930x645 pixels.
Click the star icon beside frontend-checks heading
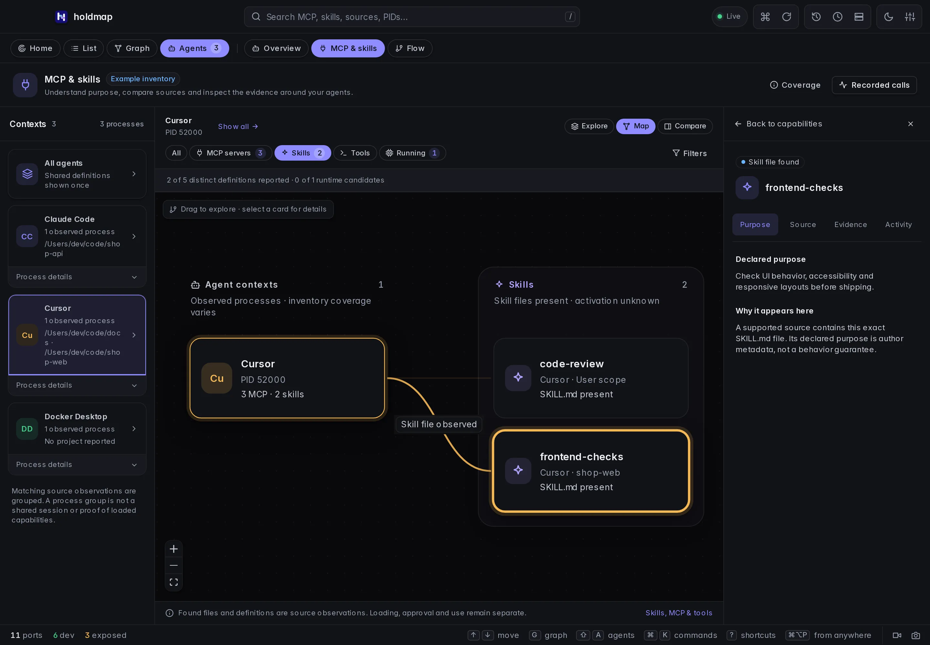tap(747, 187)
